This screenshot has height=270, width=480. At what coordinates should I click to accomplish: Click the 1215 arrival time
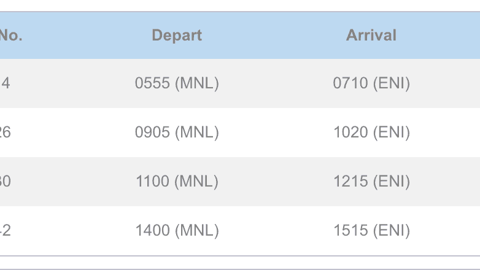[350, 182]
